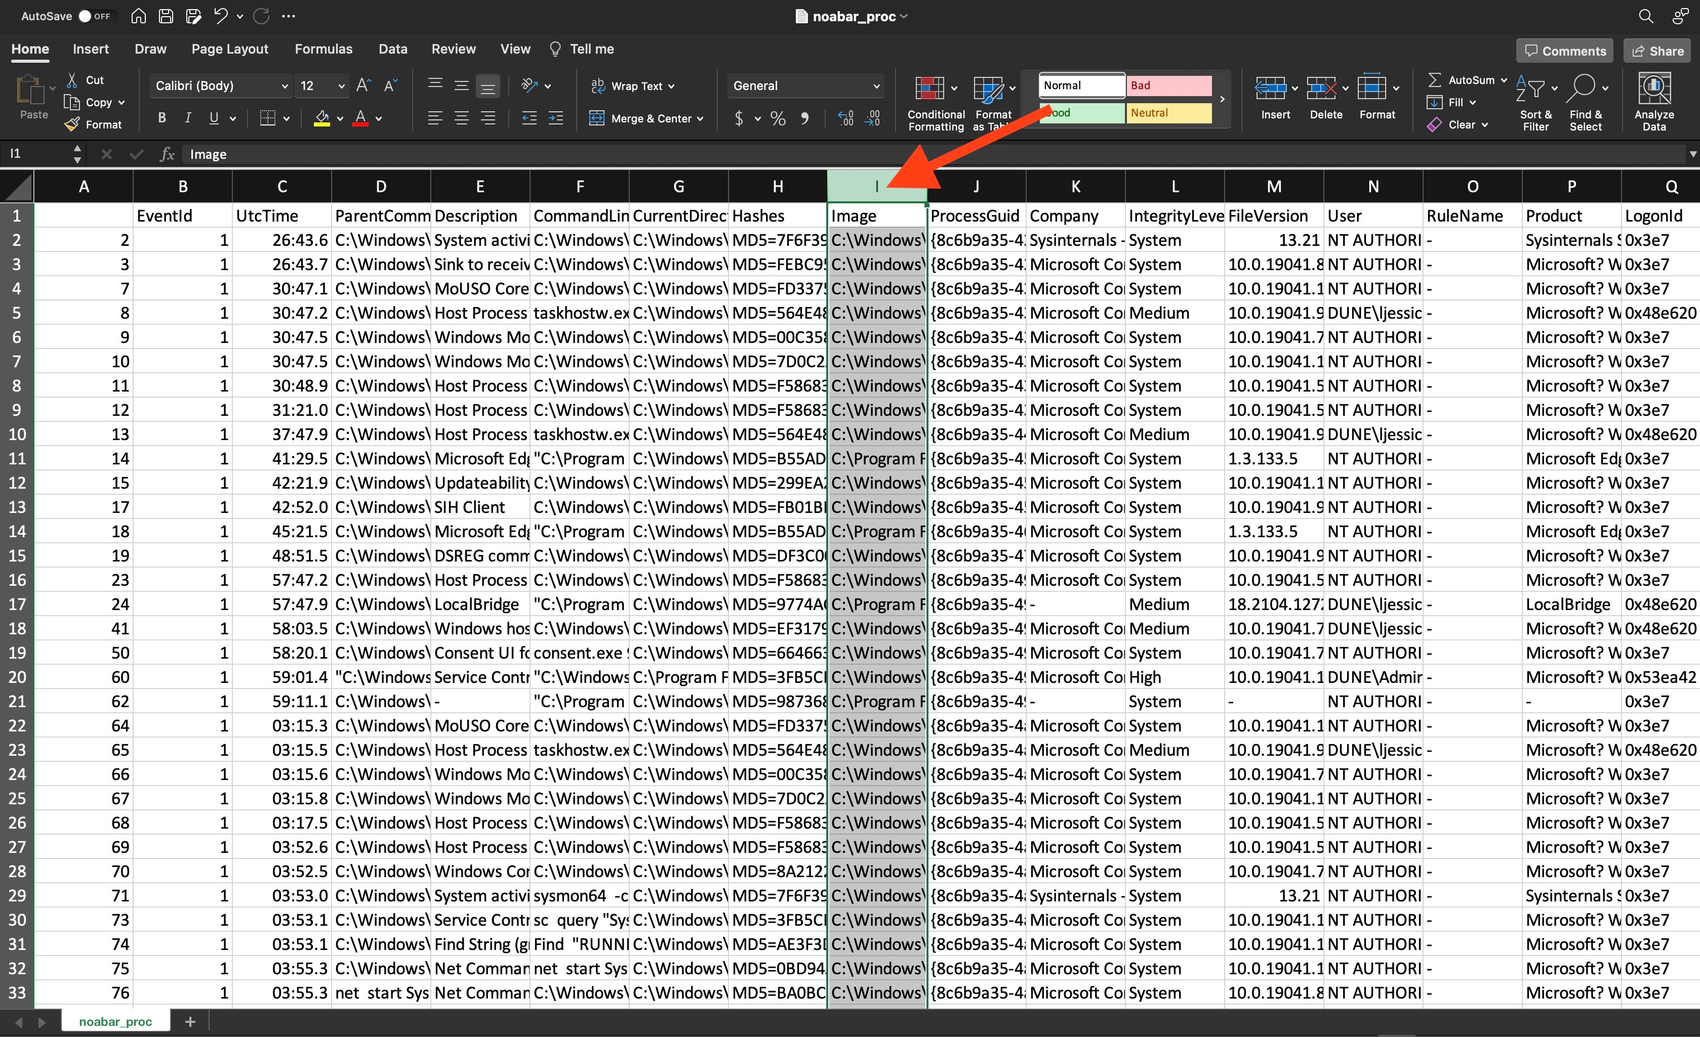Click the Borders icon
Screen dimensions: 1700x1037
(268, 118)
